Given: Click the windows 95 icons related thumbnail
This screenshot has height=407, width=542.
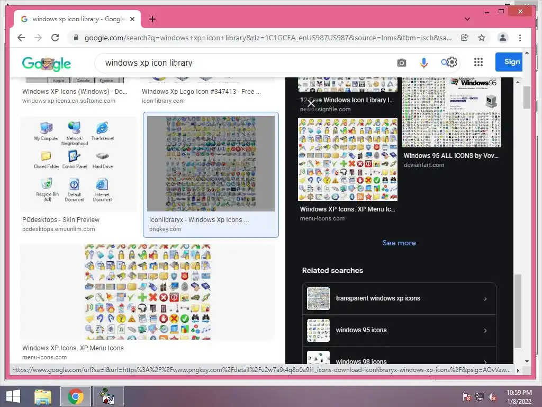Looking at the screenshot, I should pos(318,331).
